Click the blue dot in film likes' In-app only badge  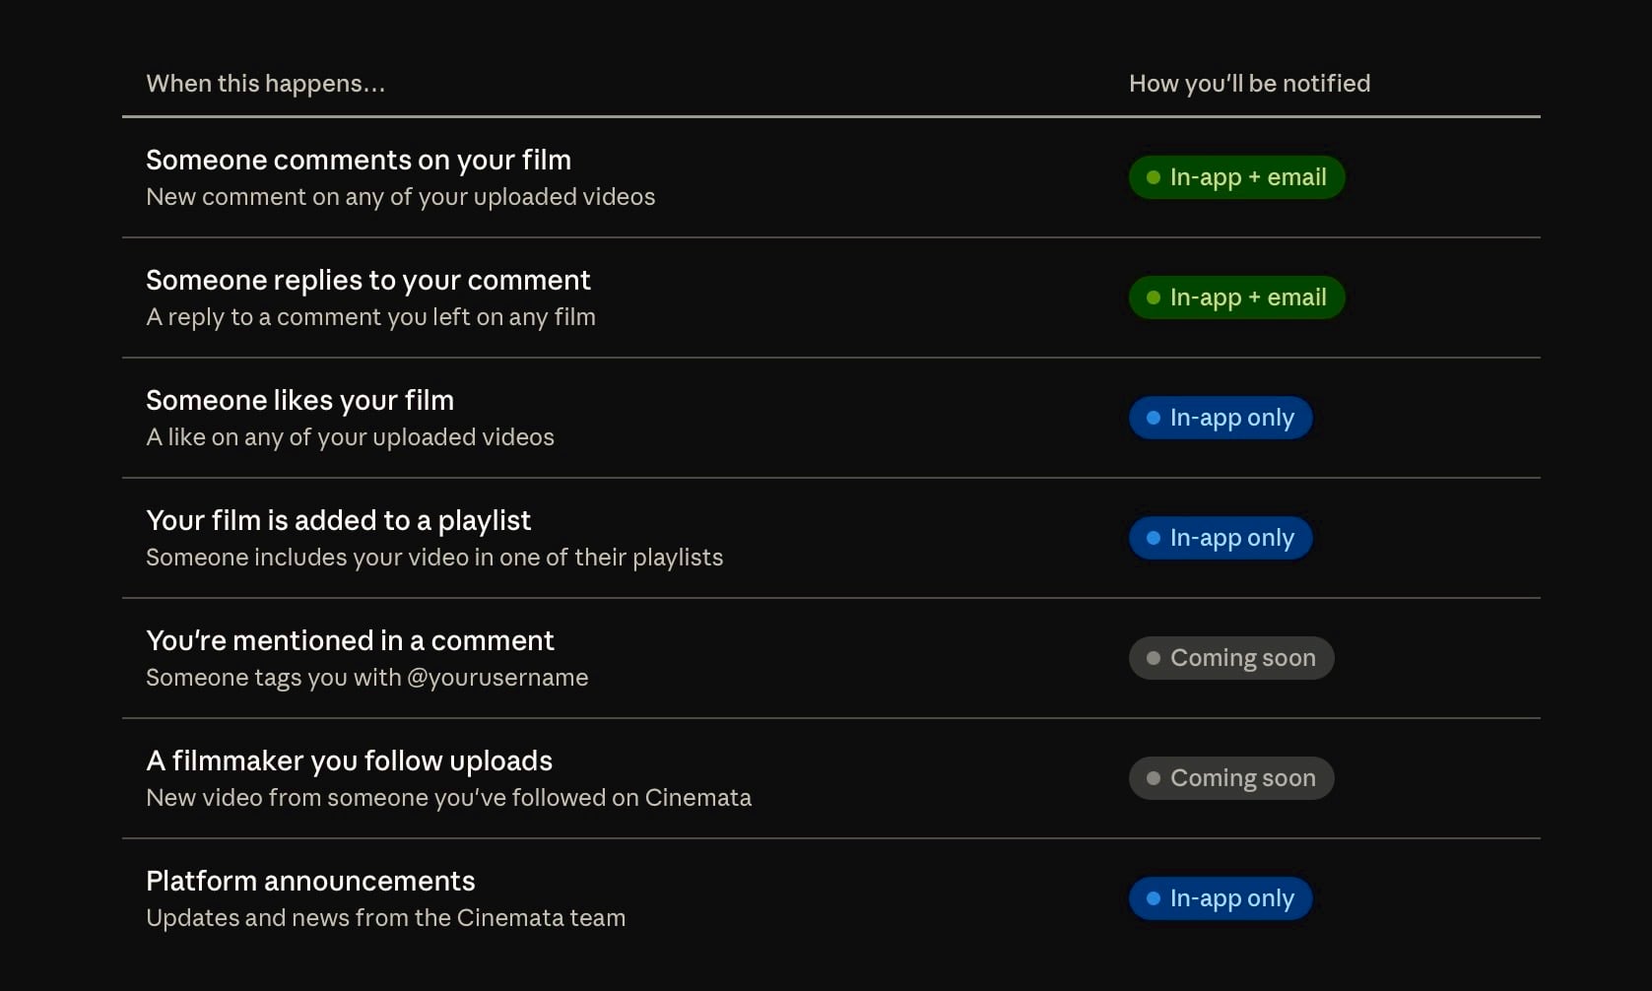[x=1154, y=418]
